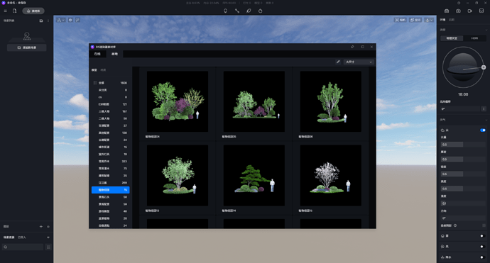Viewport: 490px width, 263px height.
Task: Switch to the first (online) library tab
Action: click(x=97, y=54)
